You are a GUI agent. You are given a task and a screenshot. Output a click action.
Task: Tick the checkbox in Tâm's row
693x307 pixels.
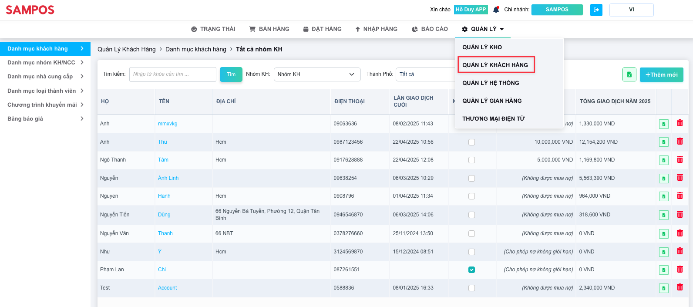(471, 160)
